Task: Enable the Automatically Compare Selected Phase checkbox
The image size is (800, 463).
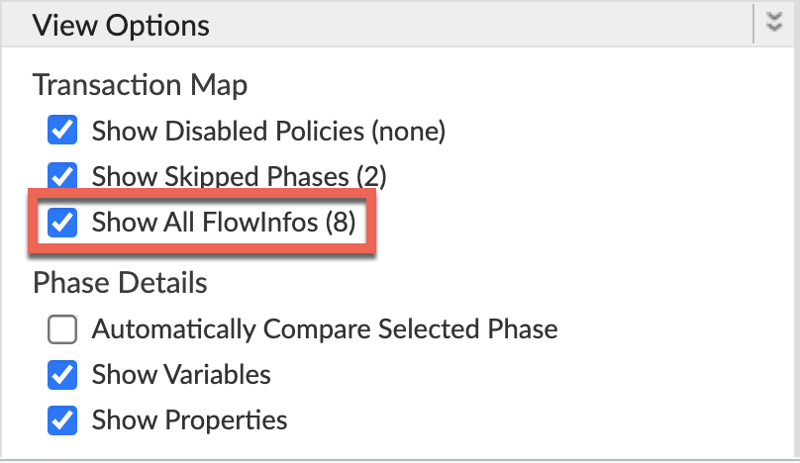Action: pyautogui.click(x=62, y=328)
